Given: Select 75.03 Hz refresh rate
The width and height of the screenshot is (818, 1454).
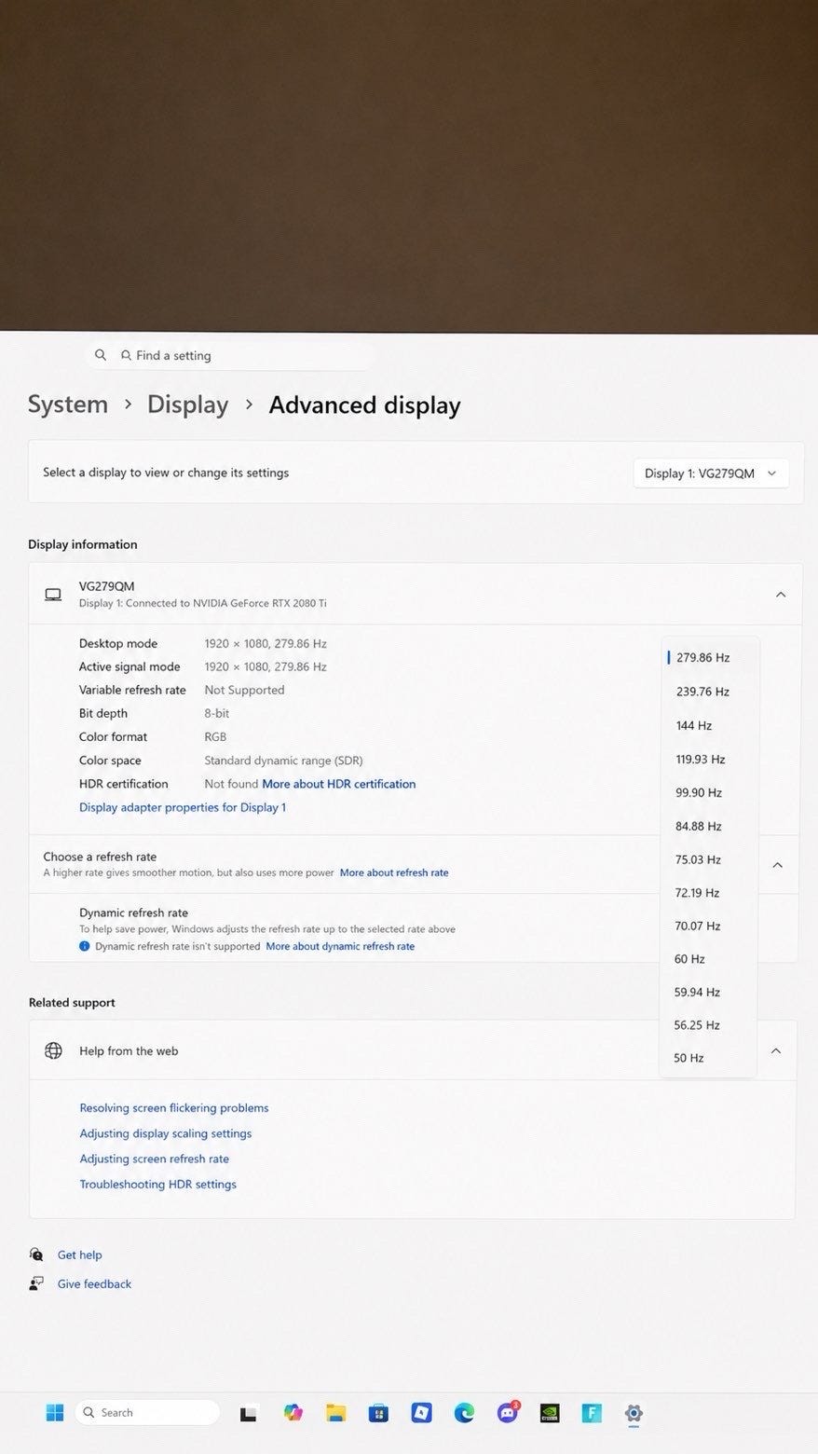Looking at the screenshot, I should [x=708, y=859].
